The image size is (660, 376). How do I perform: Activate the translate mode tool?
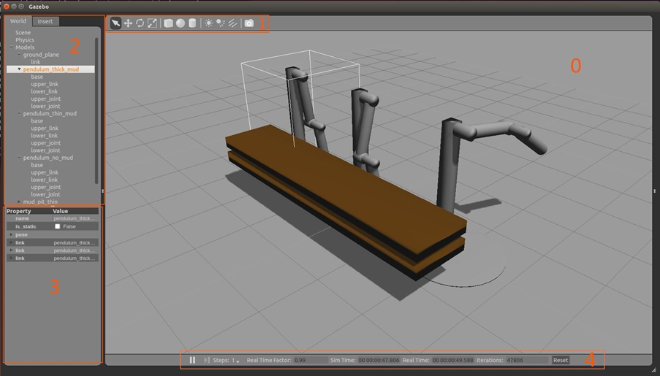pos(128,23)
